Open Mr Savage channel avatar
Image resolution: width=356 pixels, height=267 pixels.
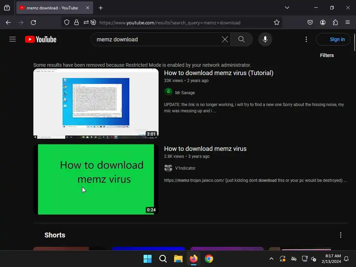[x=168, y=92]
